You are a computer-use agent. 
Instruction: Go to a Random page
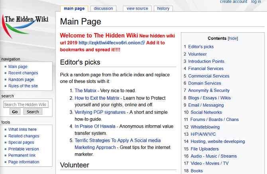coord(21,79)
